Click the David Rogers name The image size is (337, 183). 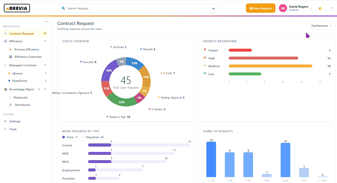[x=299, y=7]
